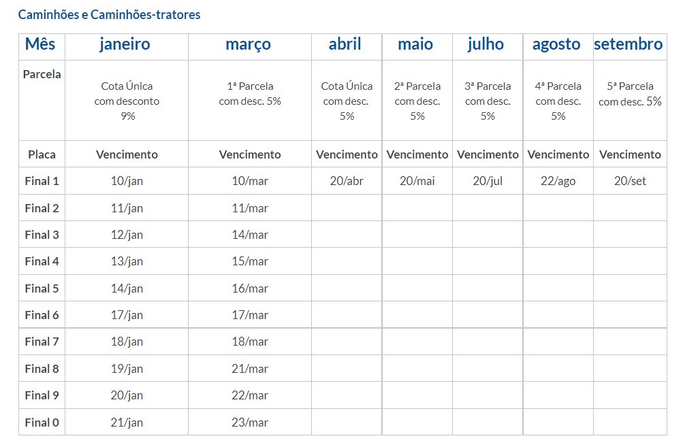Click the Placa header cell

pos(42,154)
